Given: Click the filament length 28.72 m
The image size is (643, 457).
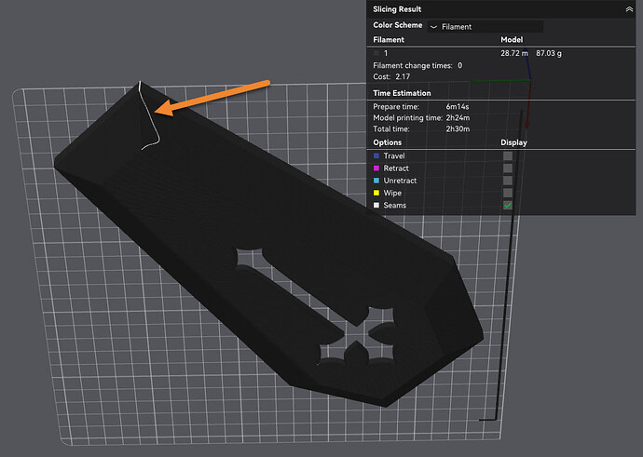Looking at the screenshot, I should (514, 53).
